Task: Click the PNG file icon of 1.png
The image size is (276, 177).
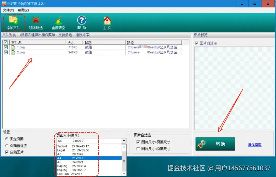Action: [x=13, y=47]
